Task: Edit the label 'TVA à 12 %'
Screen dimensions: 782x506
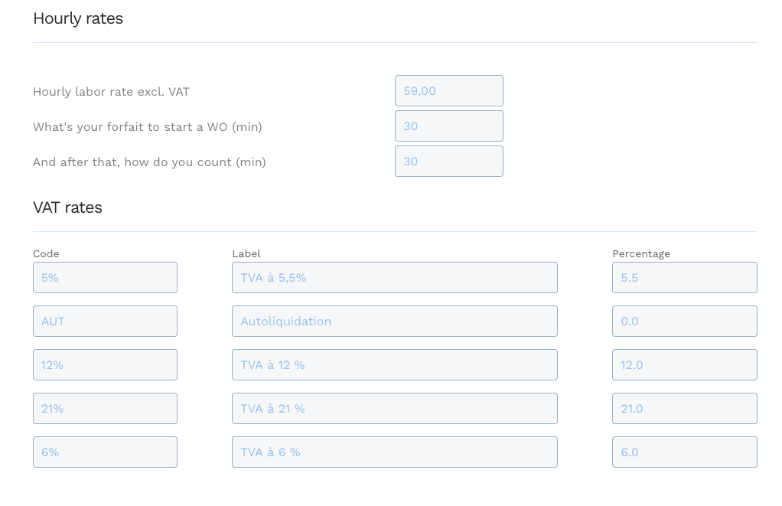Action: [394, 364]
